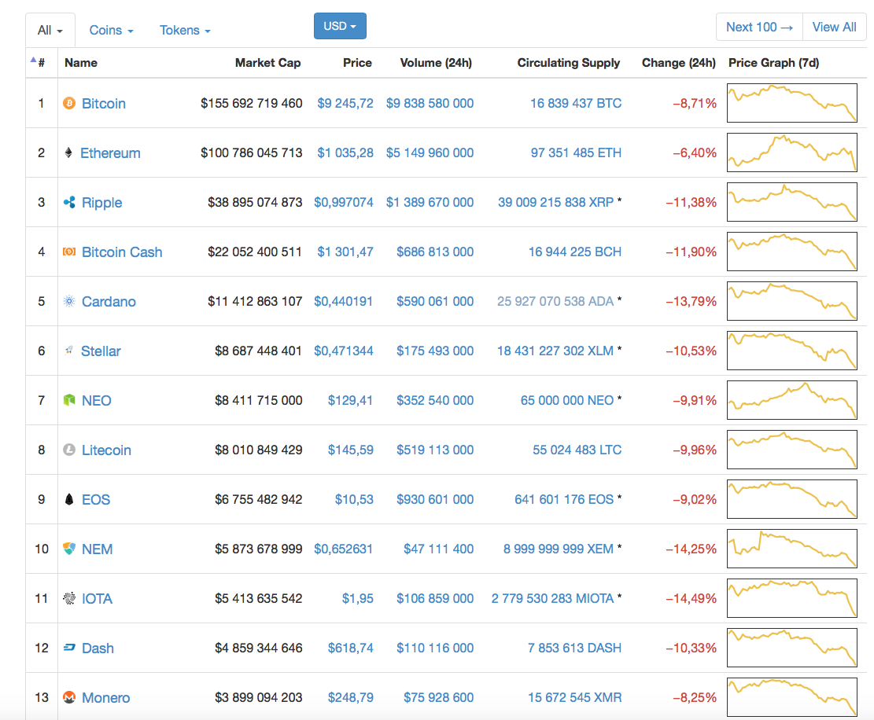Click the NEO green logo icon

click(x=69, y=400)
